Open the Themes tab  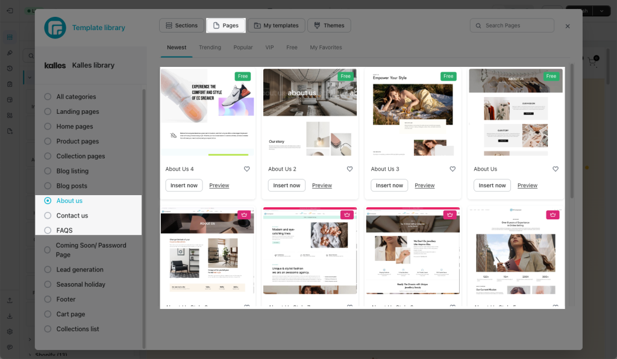pyautogui.click(x=329, y=25)
